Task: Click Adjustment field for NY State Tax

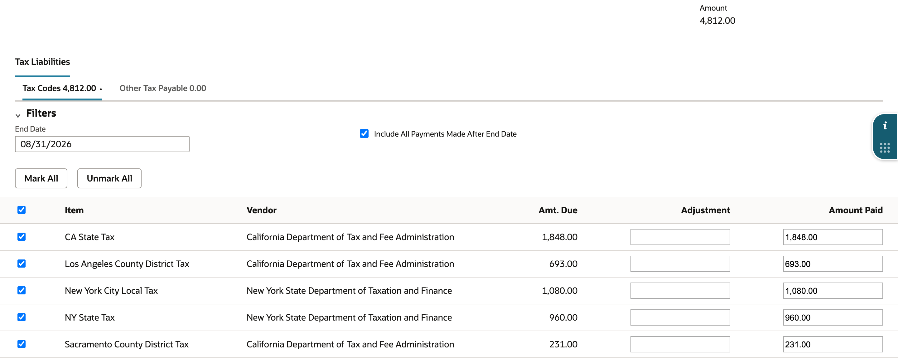Action: point(680,317)
